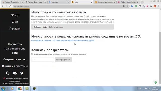Open the puzzle-piece extensions menu
The height and width of the screenshot is (91, 161).
(x=151, y=6)
